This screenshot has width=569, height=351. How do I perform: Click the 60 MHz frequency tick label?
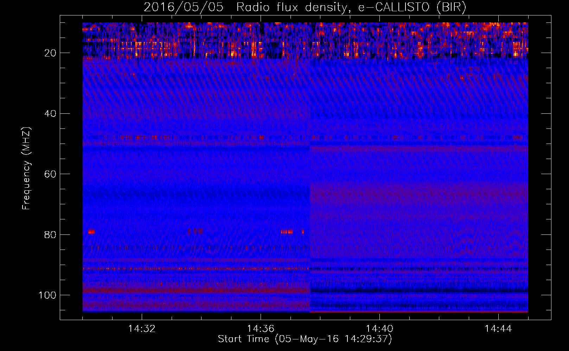point(50,174)
